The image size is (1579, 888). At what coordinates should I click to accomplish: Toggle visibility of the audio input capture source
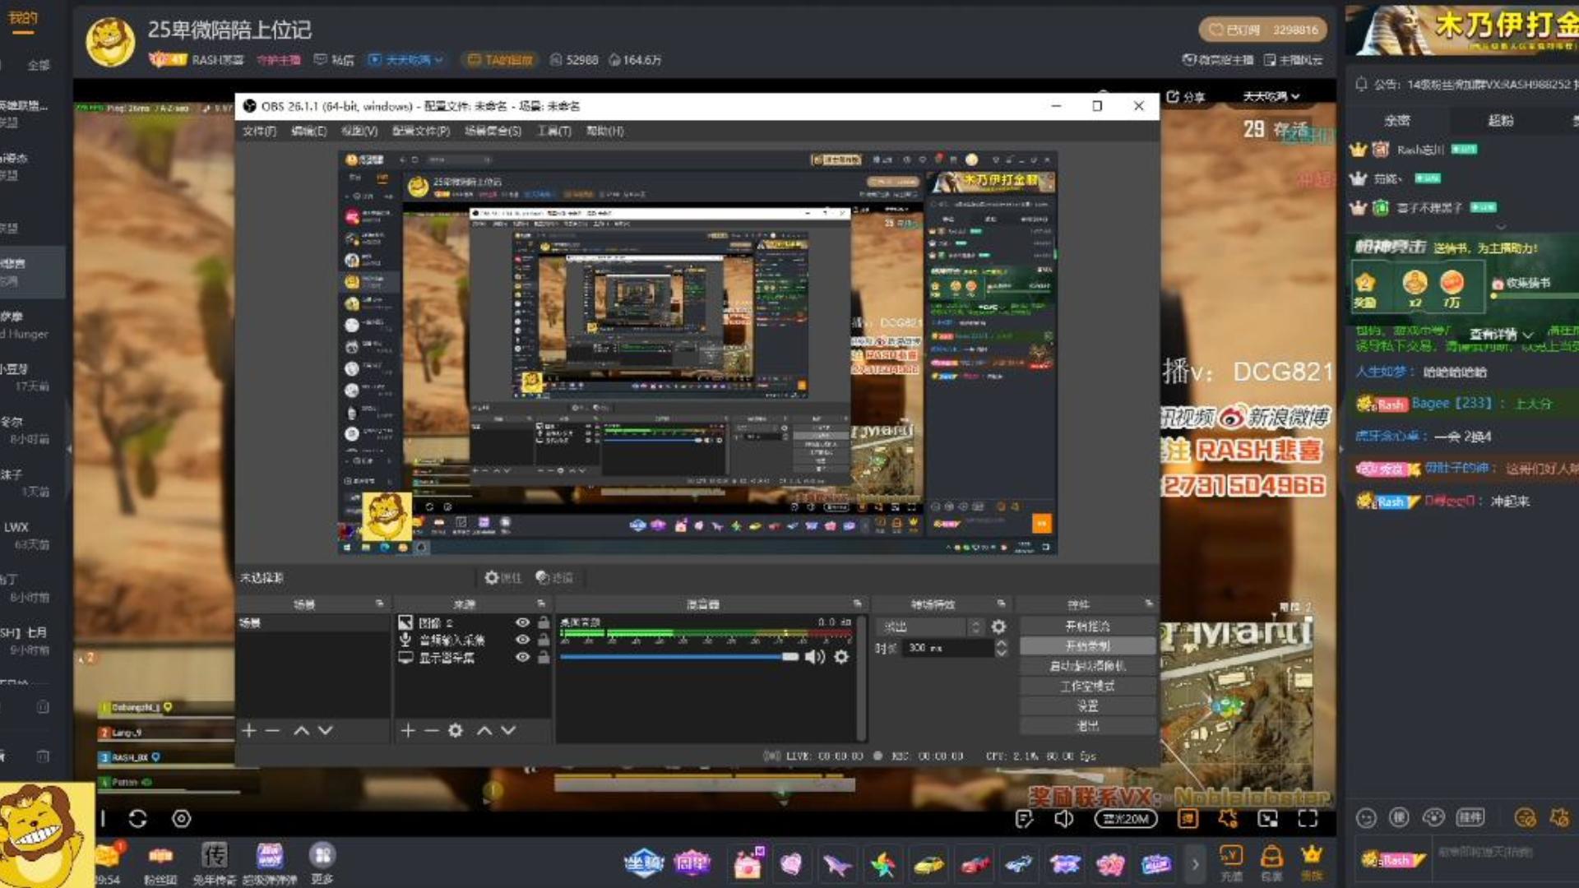coord(522,640)
